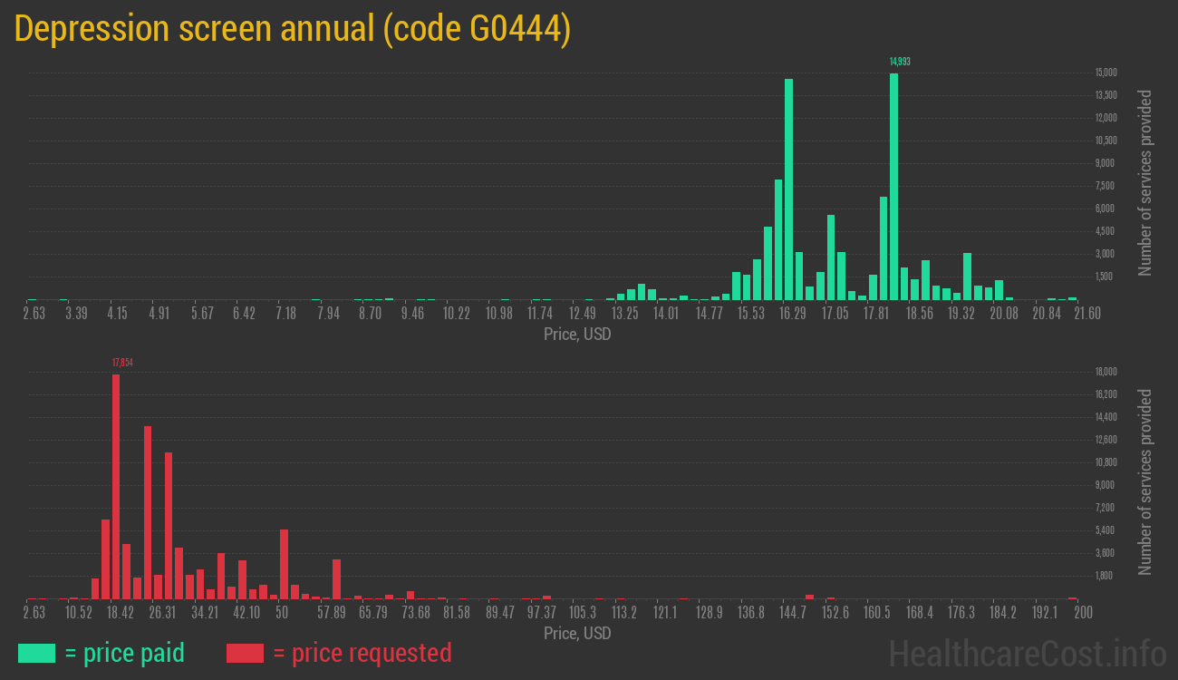Click the 14,993 data label in top chart
Screen dimensions: 1178x680
click(x=900, y=62)
